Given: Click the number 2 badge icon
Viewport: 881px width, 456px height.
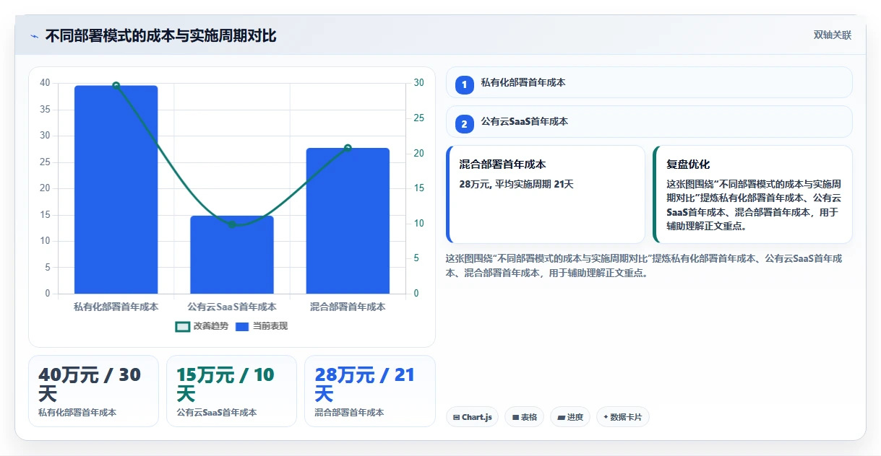Looking at the screenshot, I should click(465, 123).
